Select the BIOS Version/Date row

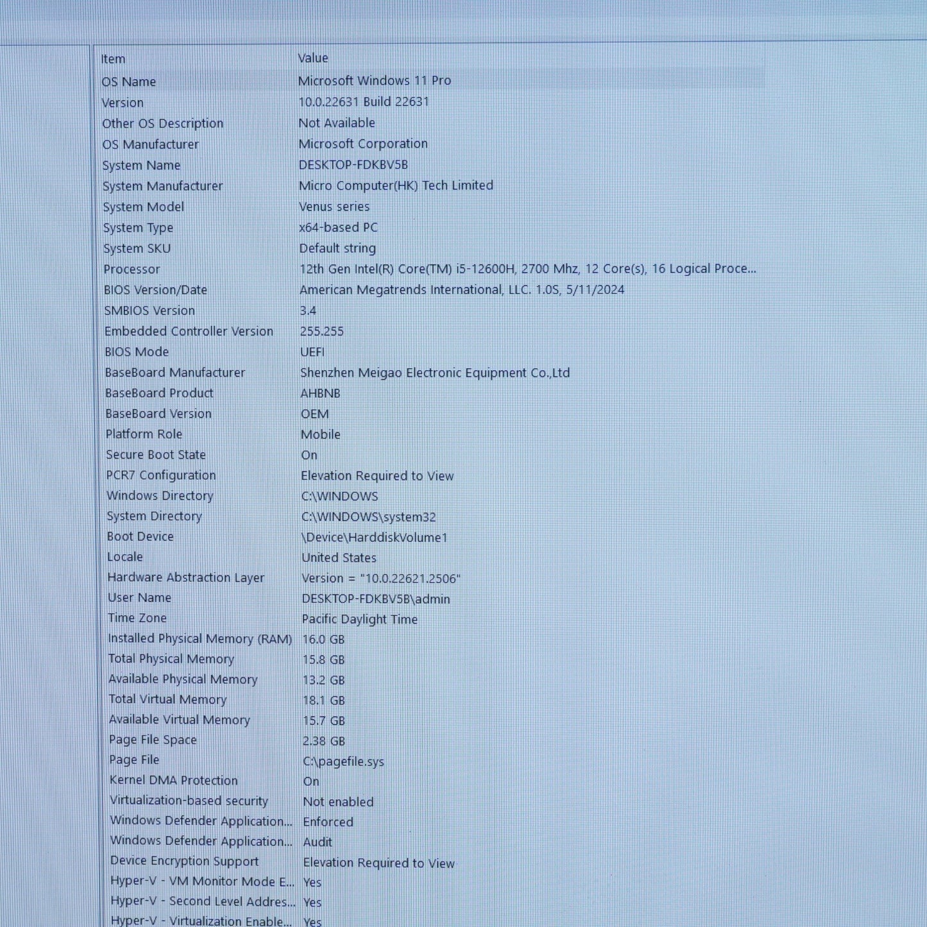(431, 289)
